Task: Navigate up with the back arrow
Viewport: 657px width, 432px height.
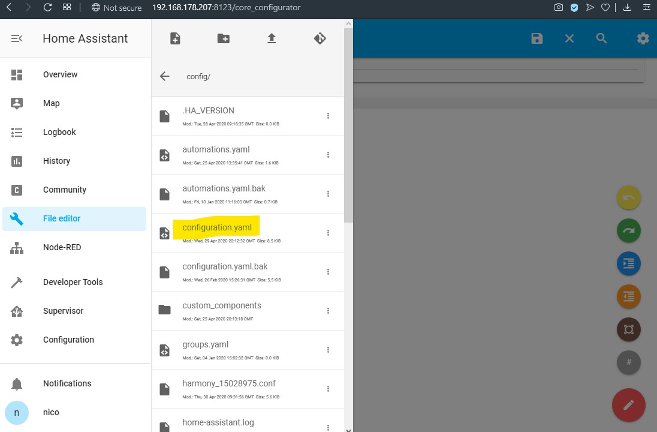Action: coord(164,76)
